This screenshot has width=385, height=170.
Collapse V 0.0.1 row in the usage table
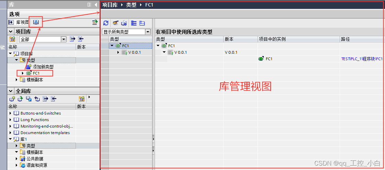164,52
